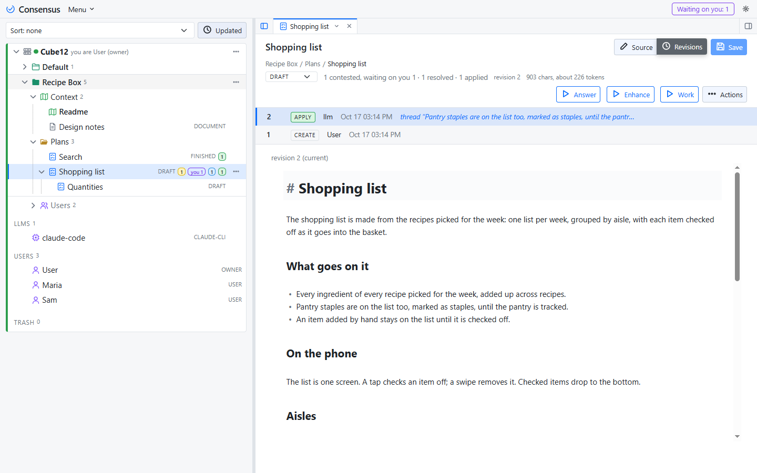Toggle the right side panel icon
This screenshot has height=473, width=757.
(x=748, y=26)
